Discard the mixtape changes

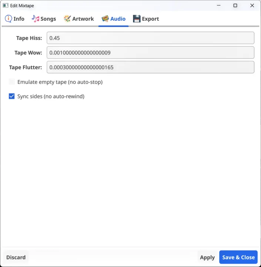[x=16, y=257]
